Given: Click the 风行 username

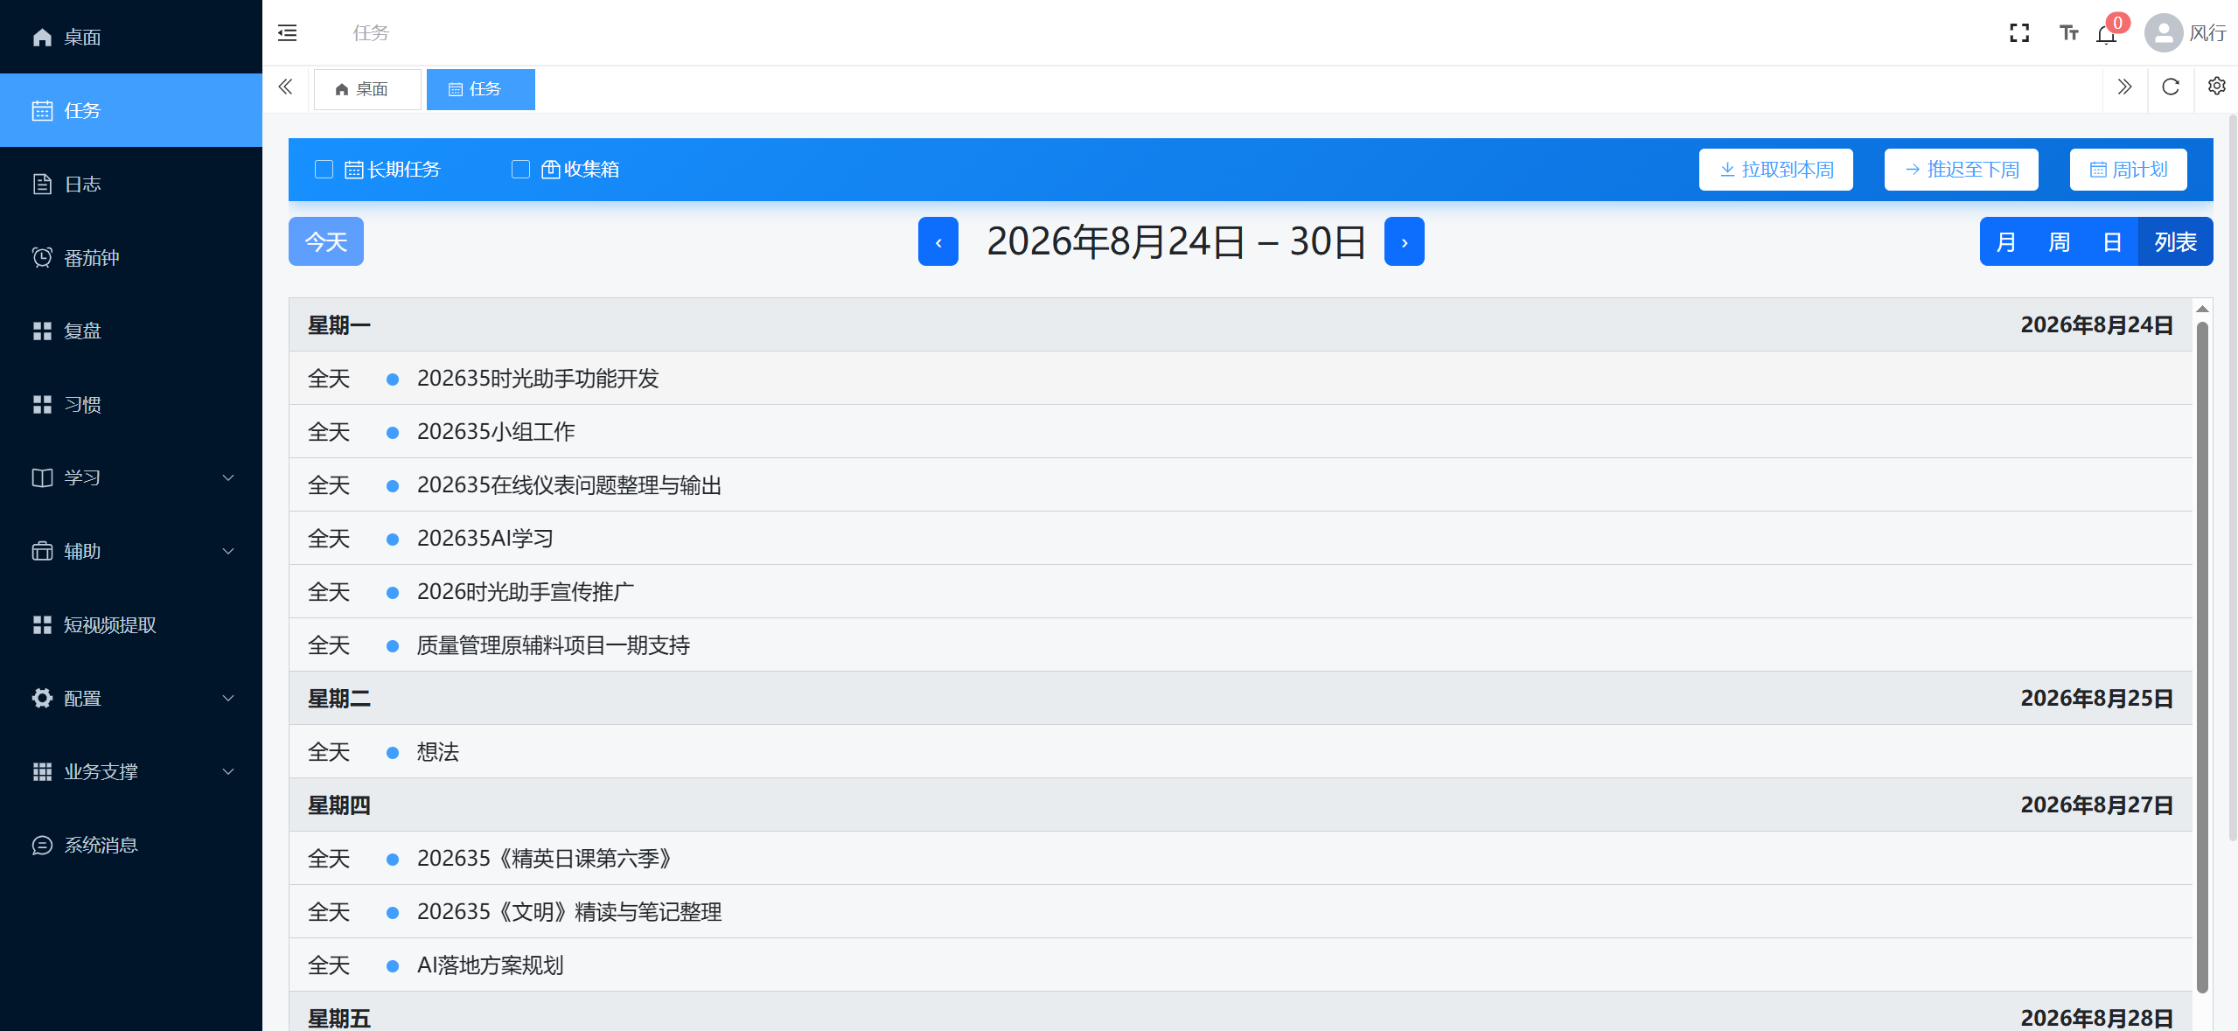Looking at the screenshot, I should tap(2207, 33).
